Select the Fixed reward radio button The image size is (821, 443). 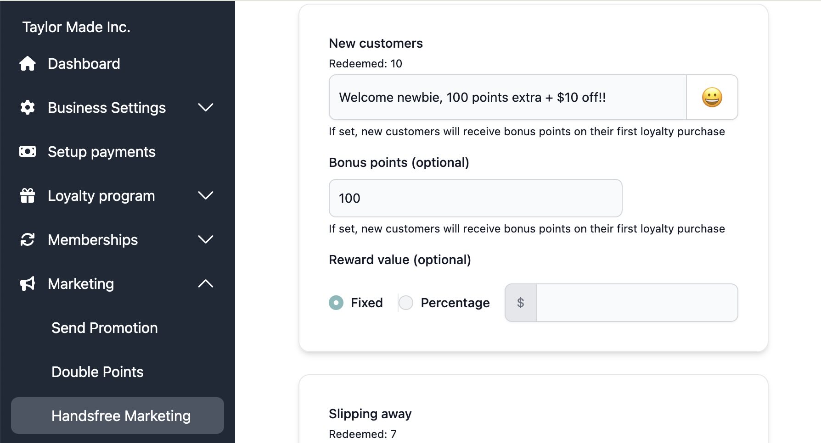(x=336, y=303)
